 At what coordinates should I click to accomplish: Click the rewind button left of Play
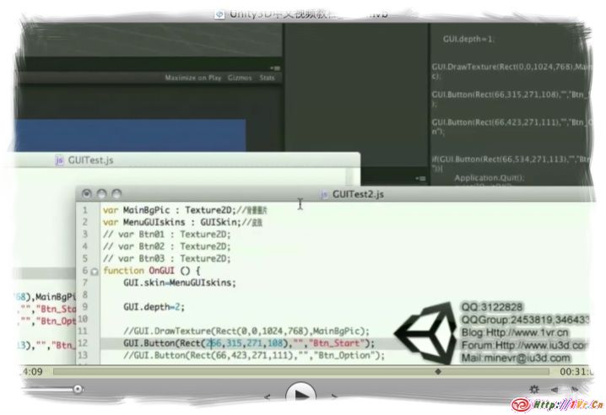(x=268, y=395)
